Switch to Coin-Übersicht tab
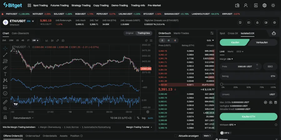 coord(20,33)
